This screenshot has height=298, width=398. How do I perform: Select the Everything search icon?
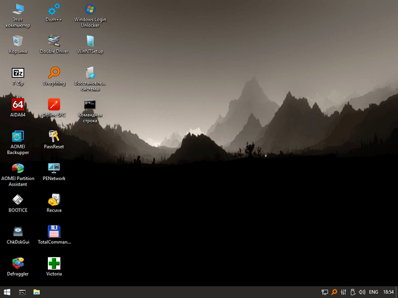pos(54,73)
